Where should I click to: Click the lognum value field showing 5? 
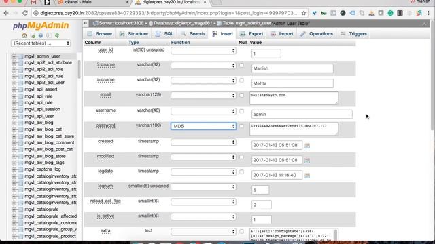[x=260, y=190]
